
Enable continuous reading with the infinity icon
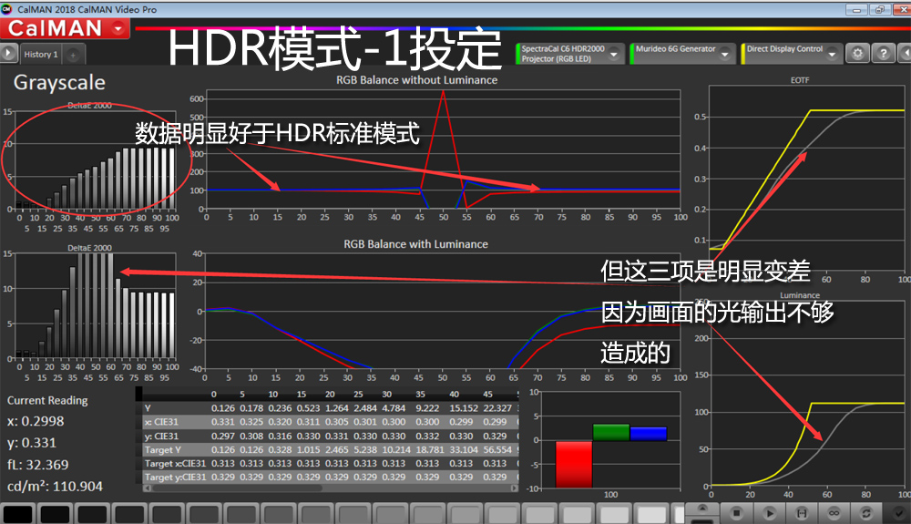click(834, 513)
